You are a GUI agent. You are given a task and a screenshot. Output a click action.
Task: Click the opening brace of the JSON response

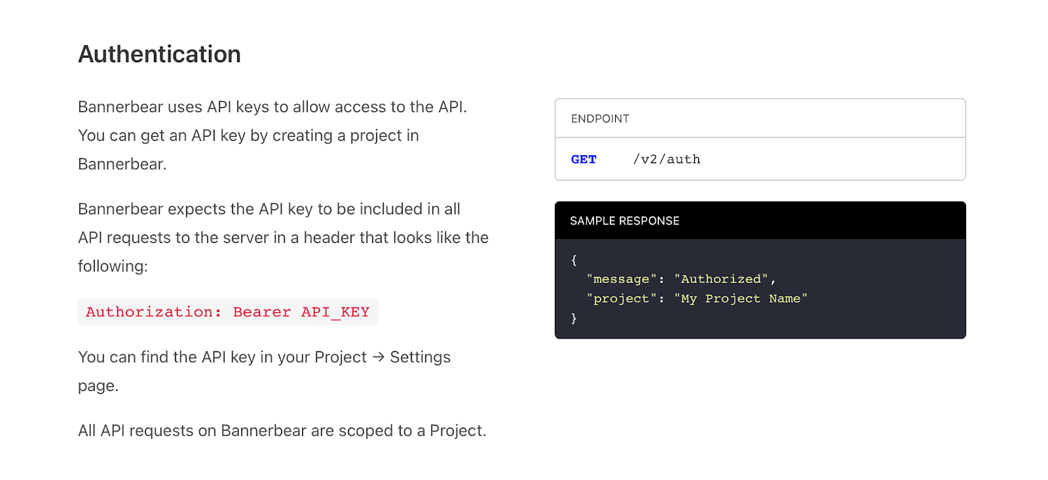click(574, 260)
